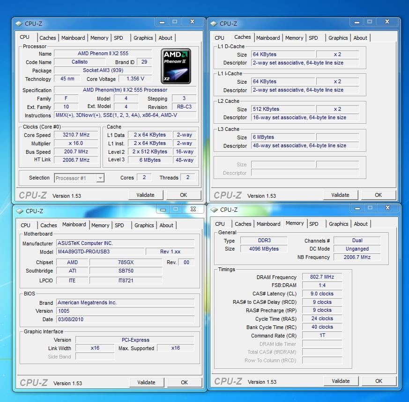
Task: Click the Package value Socket AM3 (939)
Action: [103, 70]
